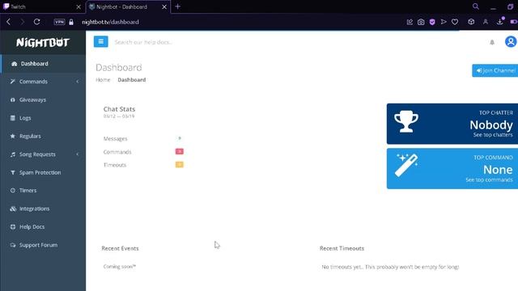
Task: Close the Nightbot Dashboard tab
Action: click(x=164, y=6)
